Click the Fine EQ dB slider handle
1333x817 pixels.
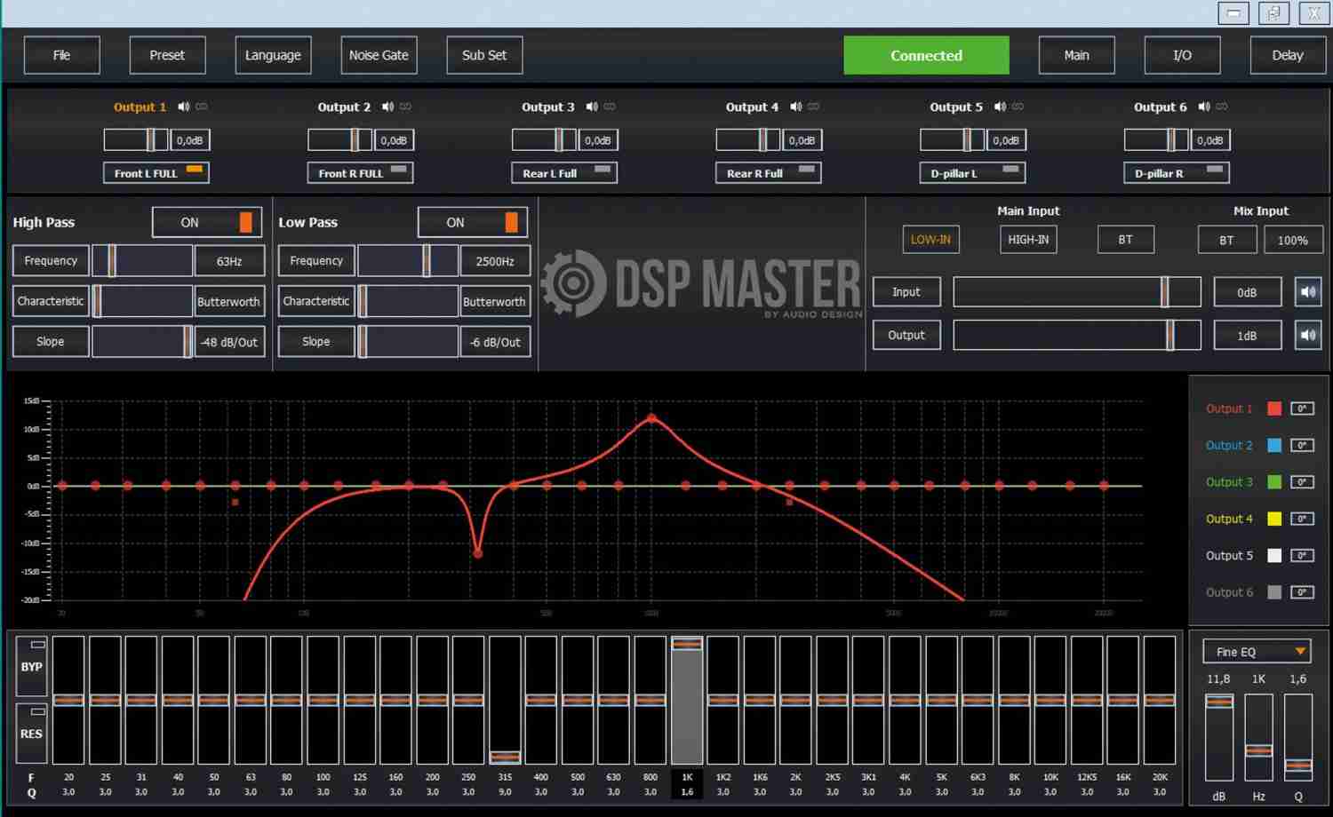pyautogui.click(x=1218, y=702)
